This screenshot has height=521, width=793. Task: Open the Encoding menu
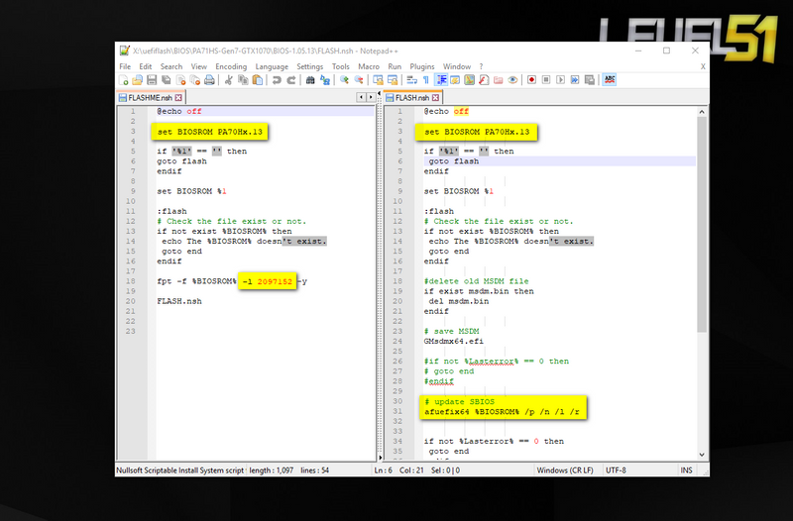coord(231,66)
